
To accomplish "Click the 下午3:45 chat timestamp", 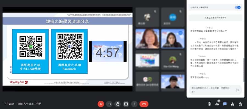I will click(202, 56).
